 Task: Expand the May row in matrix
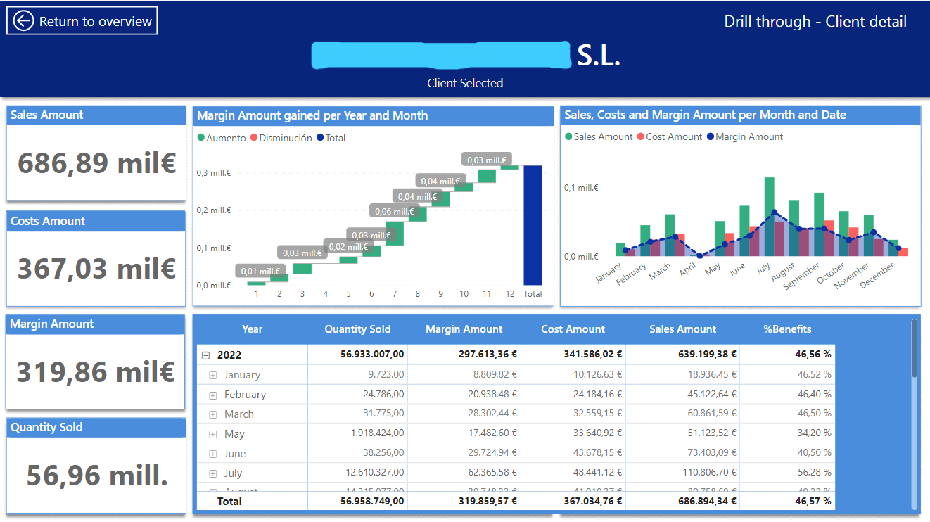tap(213, 435)
